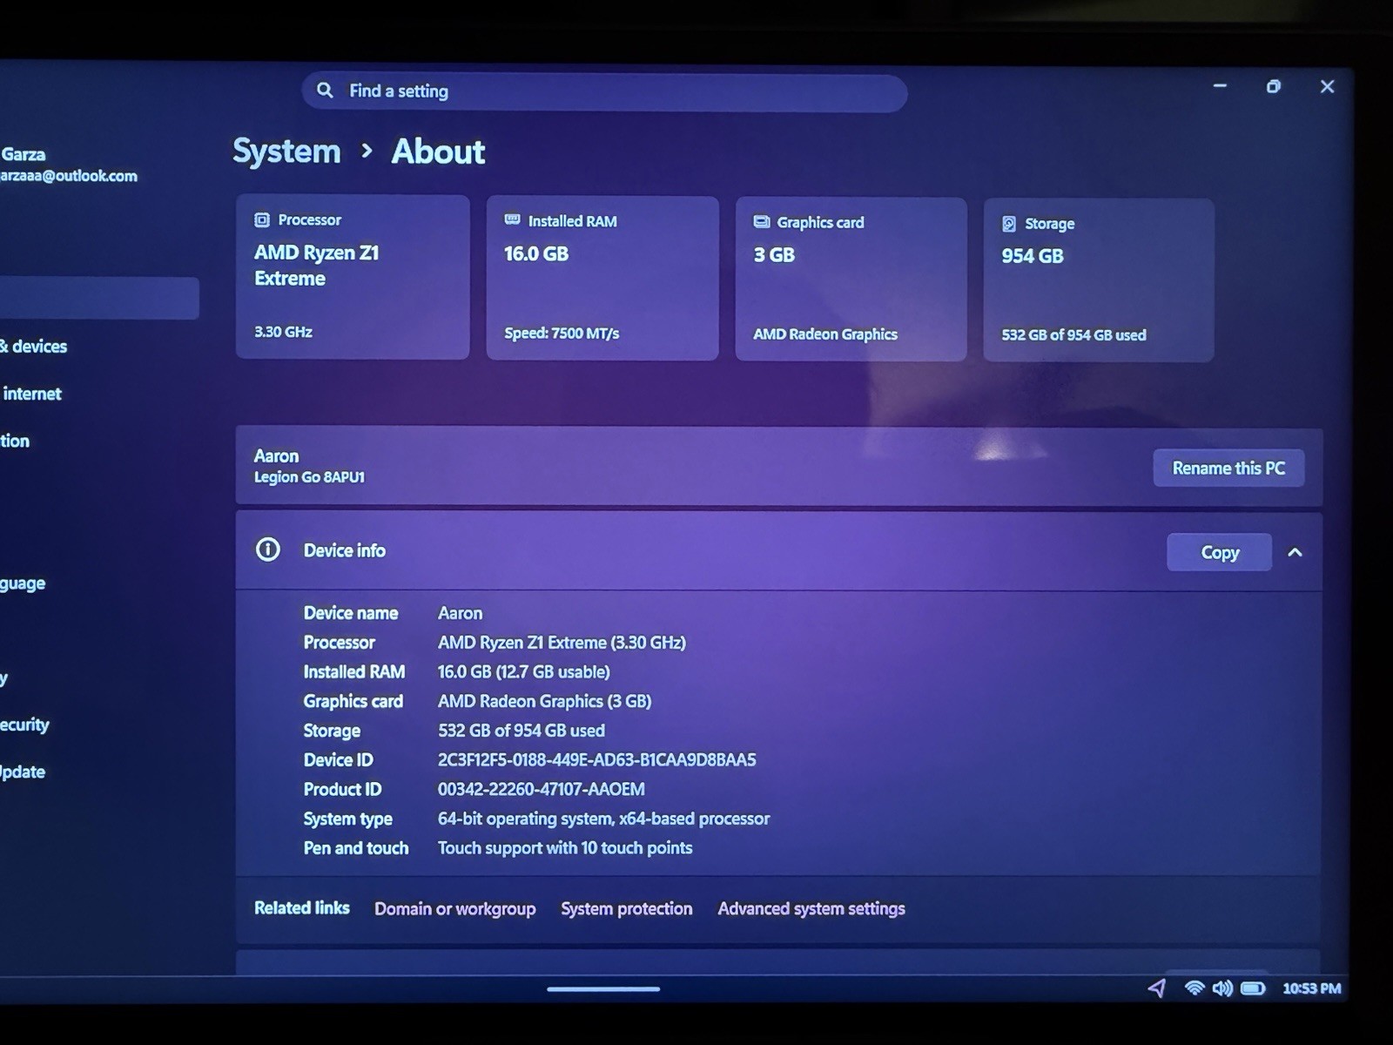Go back to System breadcrumb
Image resolution: width=1393 pixels, height=1045 pixels.
coord(286,152)
